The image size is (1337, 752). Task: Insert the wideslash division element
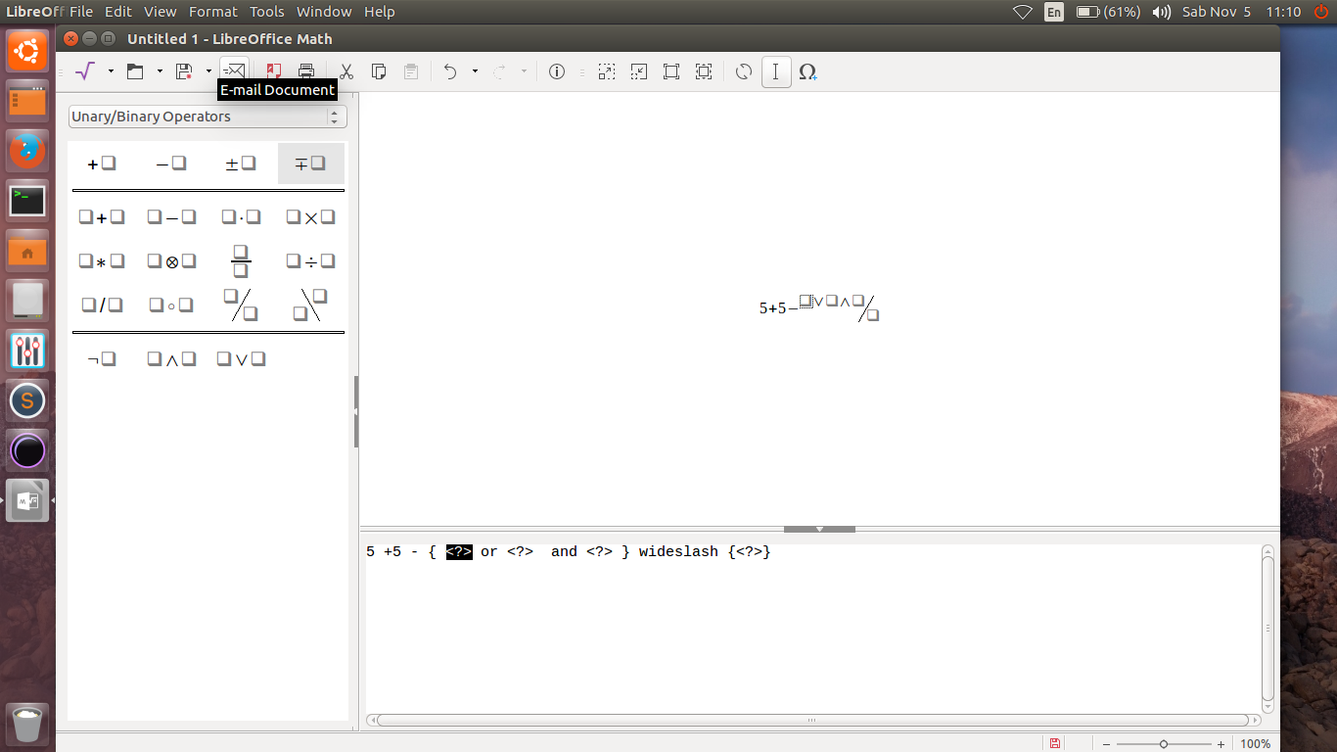click(x=241, y=305)
